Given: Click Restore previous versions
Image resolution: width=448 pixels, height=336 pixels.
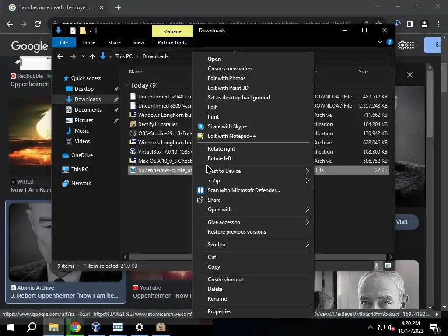Looking at the screenshot, I should (x=237, y=232).
